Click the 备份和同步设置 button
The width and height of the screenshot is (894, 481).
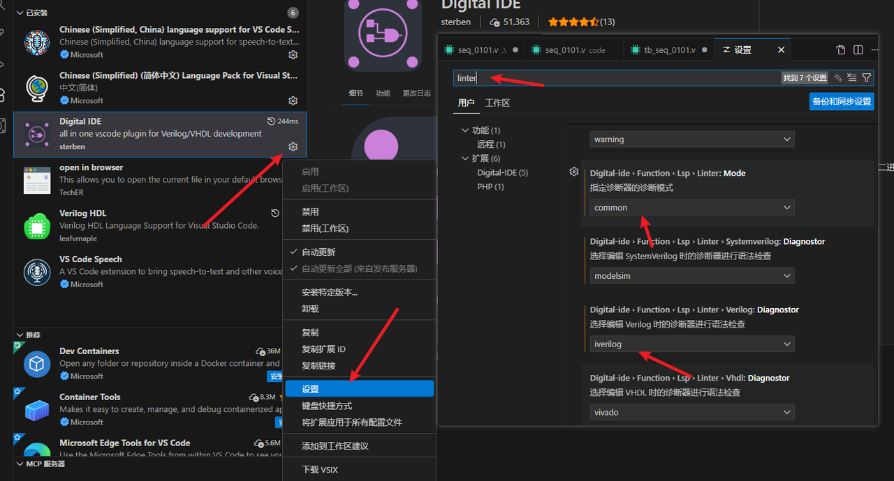click(842, 102)
